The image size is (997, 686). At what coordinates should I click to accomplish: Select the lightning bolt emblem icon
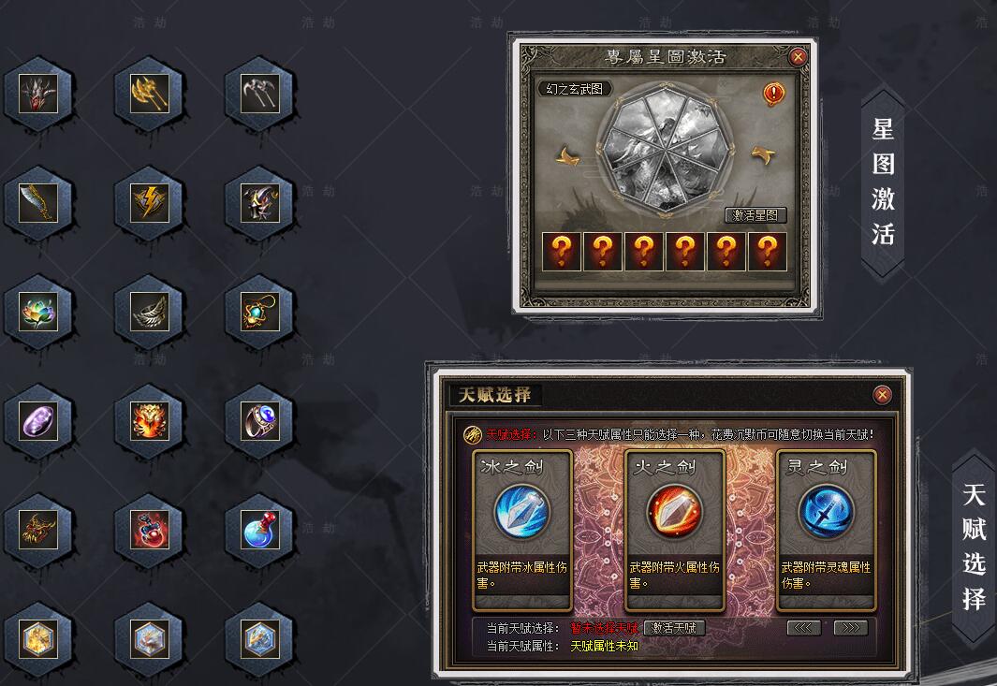(x=150, y=203)
